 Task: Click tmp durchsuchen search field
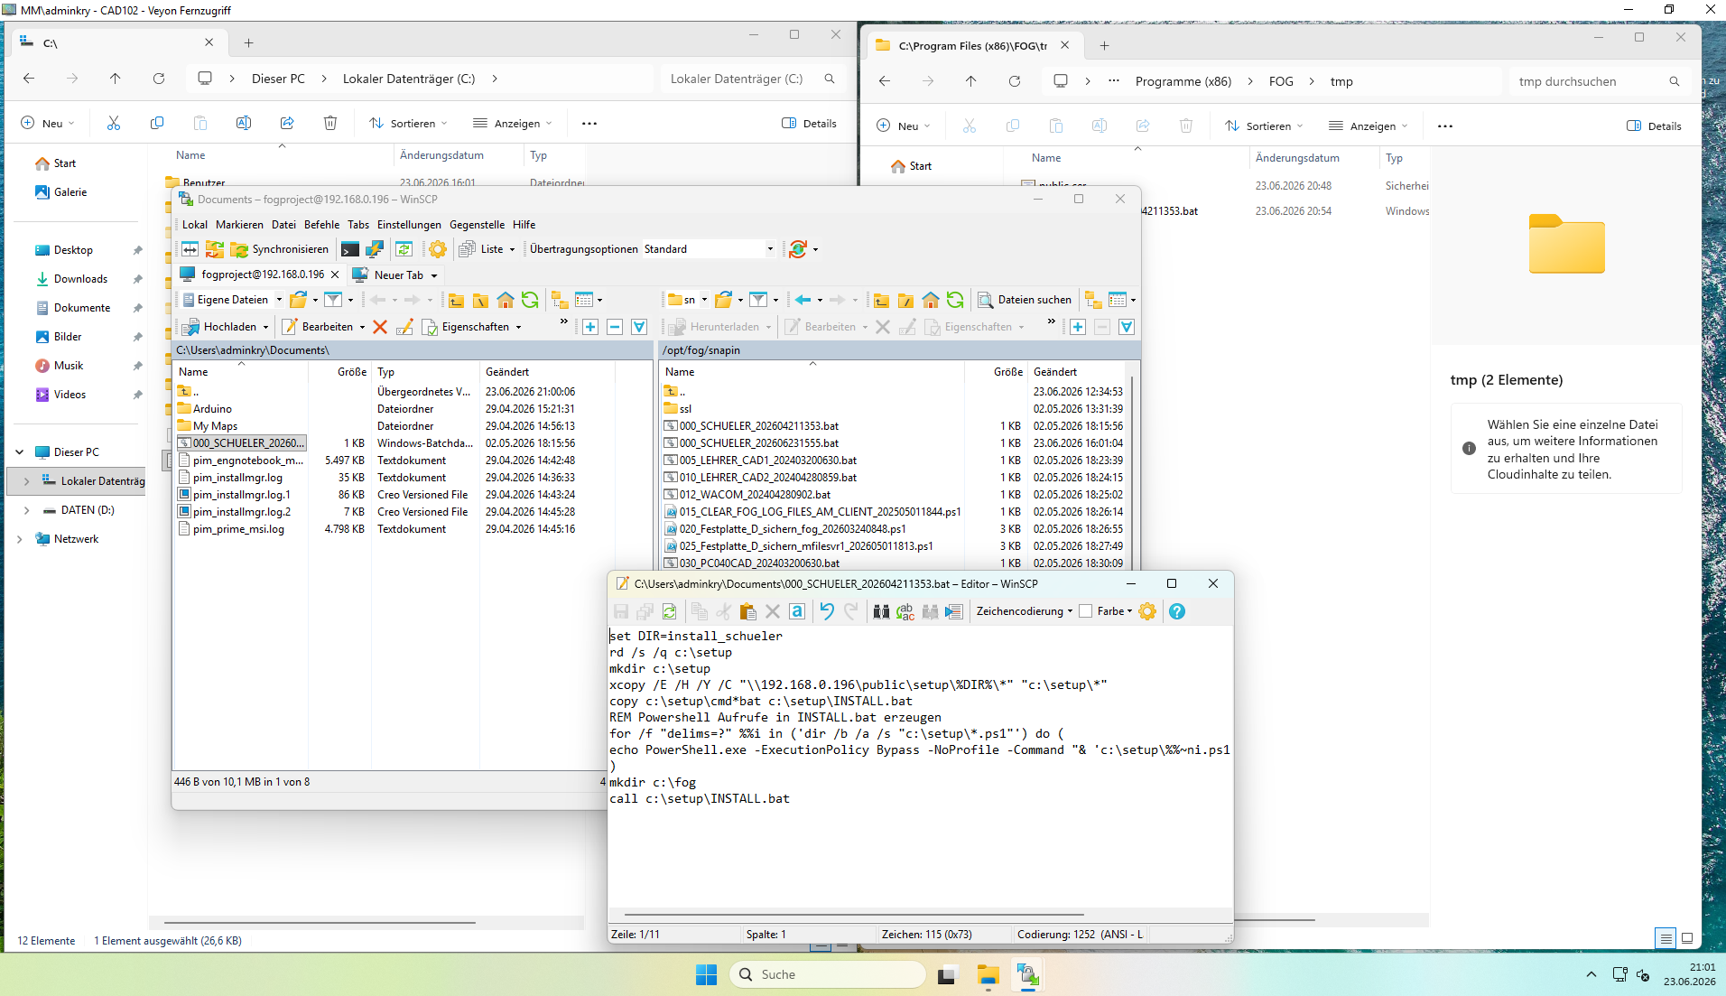pos(1598,81)
